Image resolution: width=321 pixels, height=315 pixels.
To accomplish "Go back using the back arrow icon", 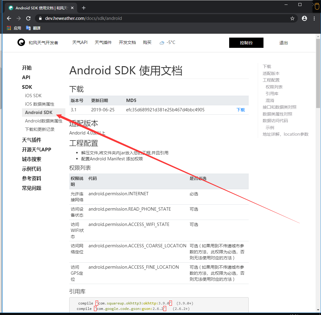I will coord(9,18).
